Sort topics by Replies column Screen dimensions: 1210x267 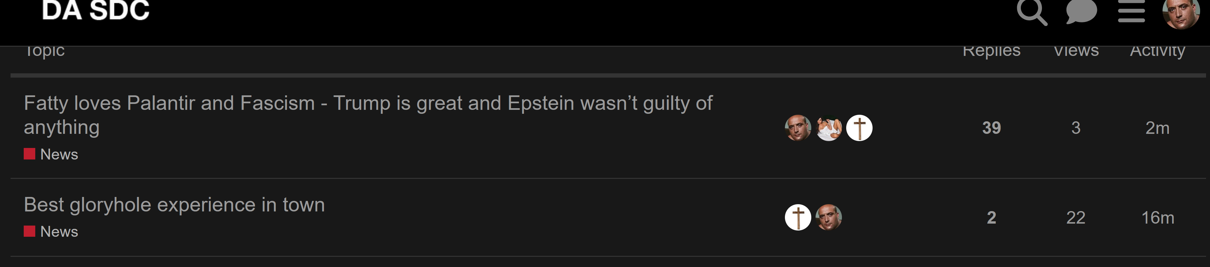(991, 51)
